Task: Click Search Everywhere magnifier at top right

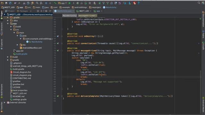Action: (x=199, y=3)
